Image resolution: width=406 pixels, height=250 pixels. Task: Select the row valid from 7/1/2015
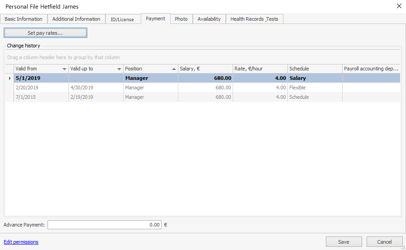click(x=41, y=97)
